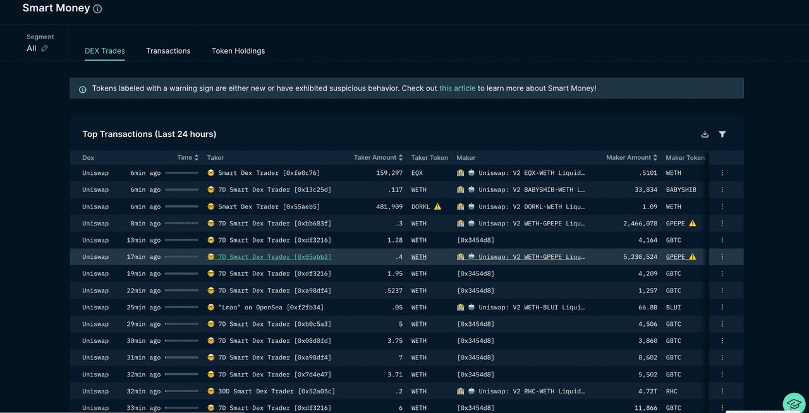Open three-dot menu for BLUI trade row
Image resolution: width=809 pixels, height=413 pixels.
pyautogui.click(x=722, y=308)
